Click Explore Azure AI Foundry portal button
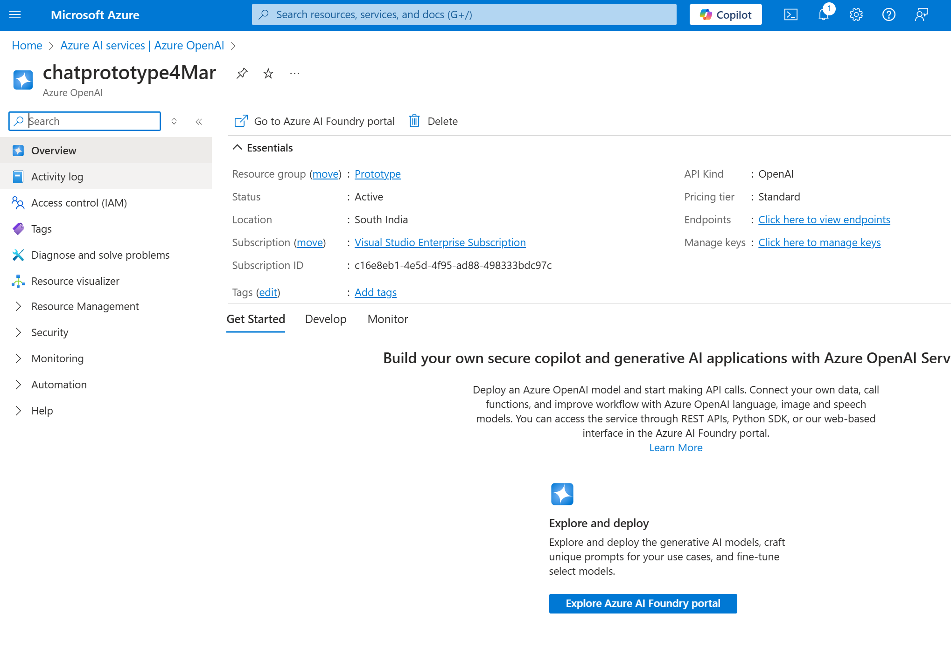Screen dimensions: 951x648 (x=643, y=603)
